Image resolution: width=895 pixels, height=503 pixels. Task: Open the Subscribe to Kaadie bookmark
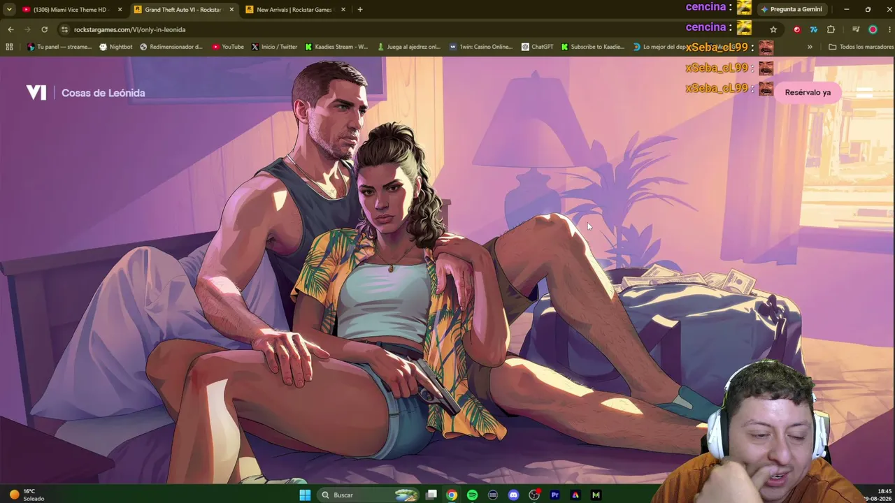(x=593, y=47)
